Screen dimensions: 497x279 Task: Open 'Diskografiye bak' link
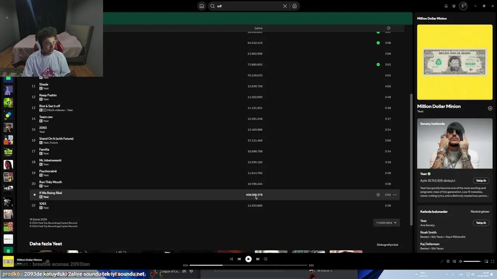coord(388,245)
